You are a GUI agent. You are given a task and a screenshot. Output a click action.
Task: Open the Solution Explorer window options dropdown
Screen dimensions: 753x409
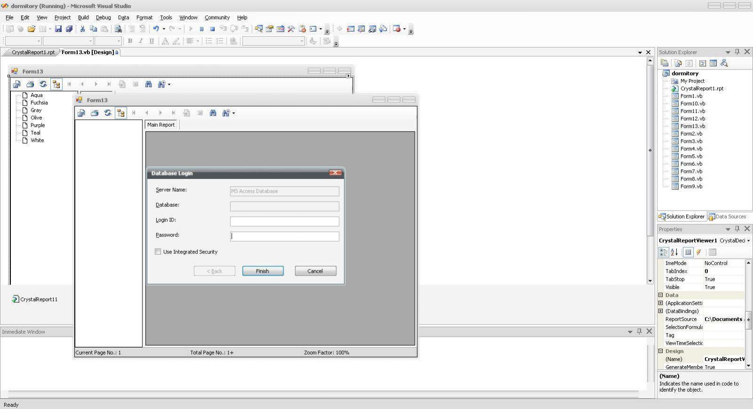[728, 52]
